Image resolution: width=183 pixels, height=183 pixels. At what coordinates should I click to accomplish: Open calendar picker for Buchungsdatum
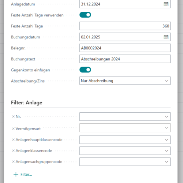(x=166, y=37)
